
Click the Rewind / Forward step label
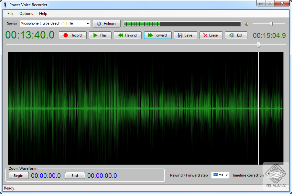189,175
